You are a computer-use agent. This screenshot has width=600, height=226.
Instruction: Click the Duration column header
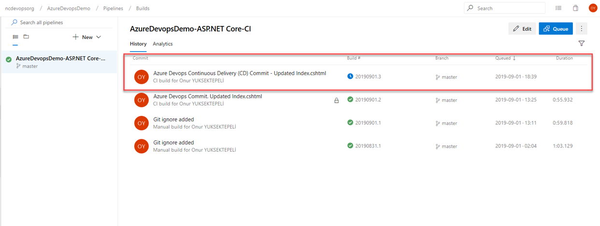(564, 58)
